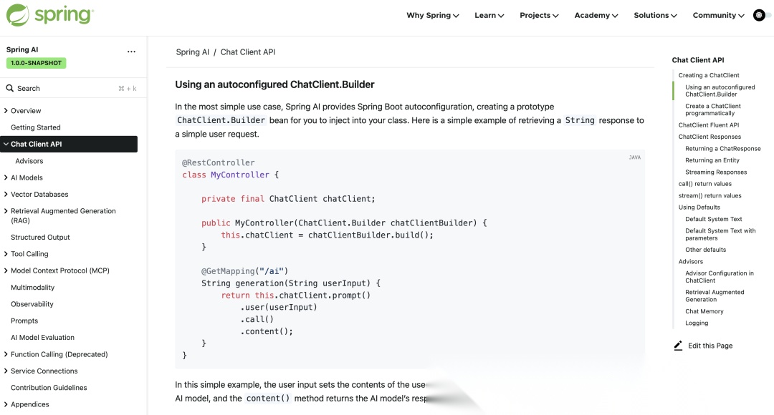Image resolution: width=774 pixels, height=415 pixels.
Task: Jump to Create a ChatClient programmatically
Action: (713, 109)
